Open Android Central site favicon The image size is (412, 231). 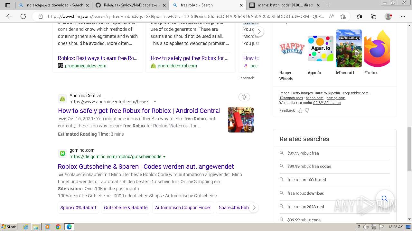pyautogui.click(x=62, y=99)
